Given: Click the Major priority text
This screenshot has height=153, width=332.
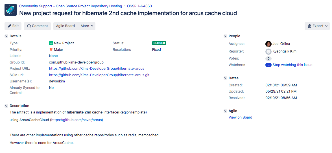Looking at the screenshot, I should pyautogui.click(x=59, y=49).
